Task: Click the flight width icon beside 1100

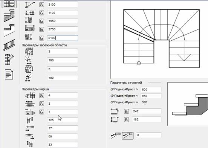Action: pos(30,13)
